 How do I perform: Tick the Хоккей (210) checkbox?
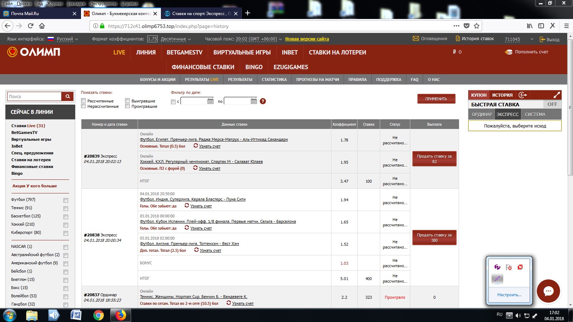click(x=66, y=225)
